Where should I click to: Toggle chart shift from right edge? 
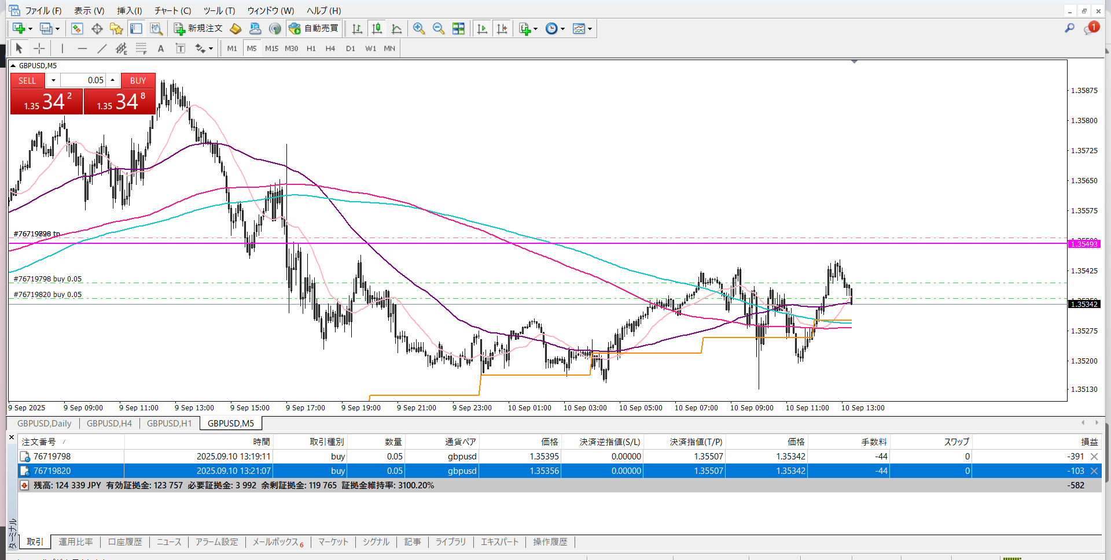point(502,28)
